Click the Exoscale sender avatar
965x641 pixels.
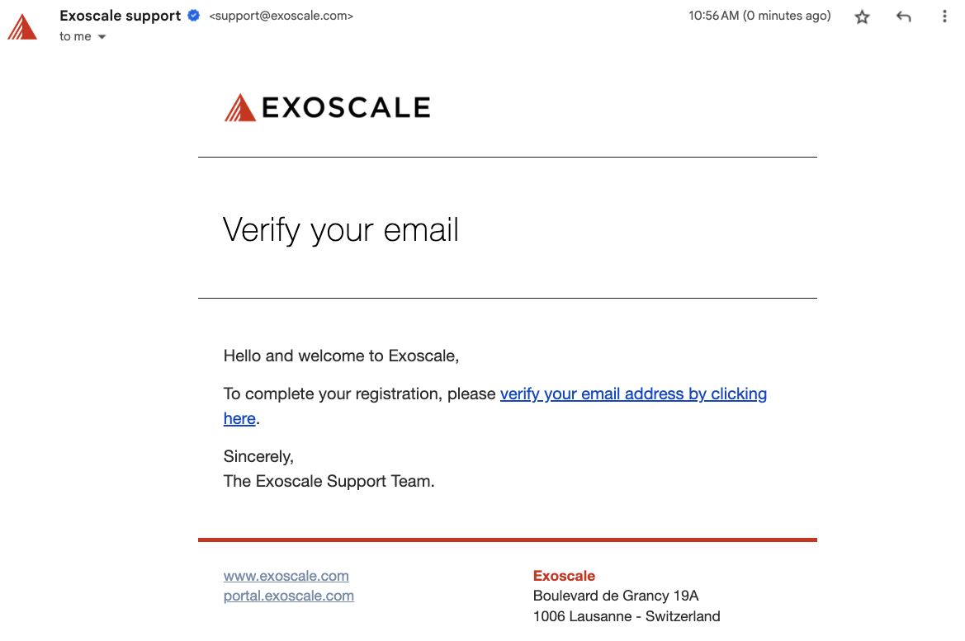pos(22,26)
